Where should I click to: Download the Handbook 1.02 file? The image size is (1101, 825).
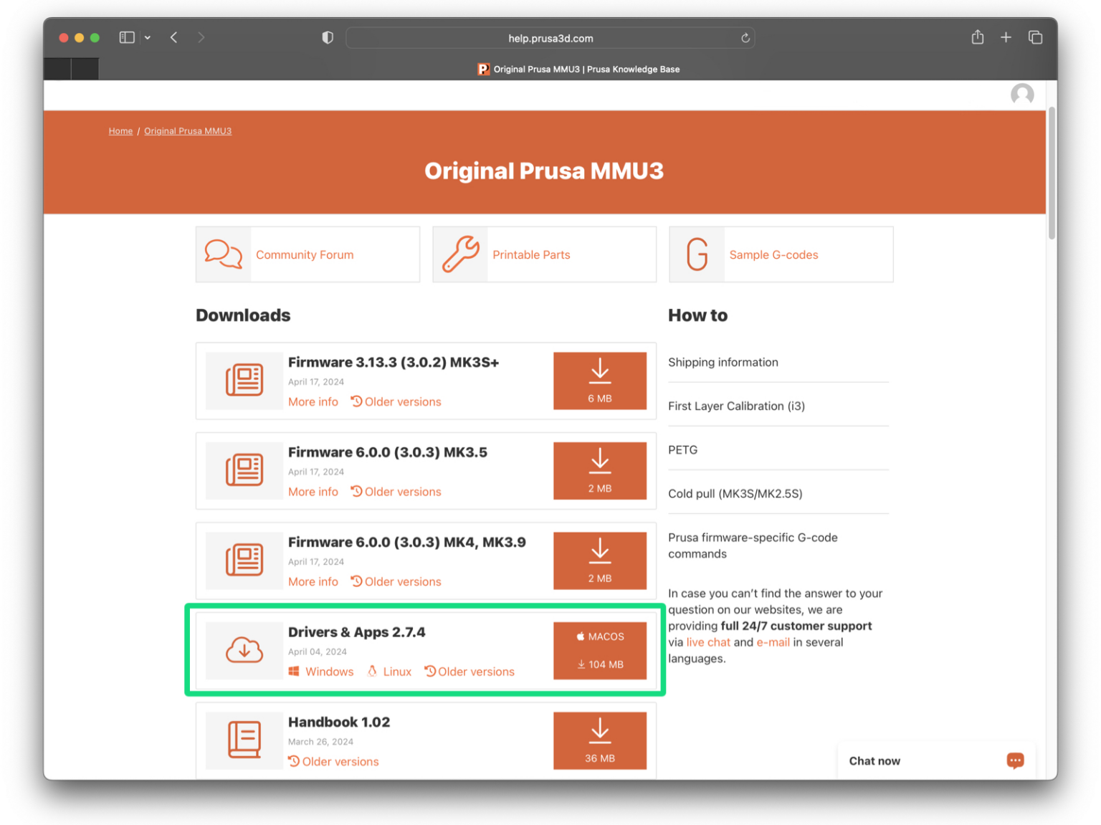(600, 740)
